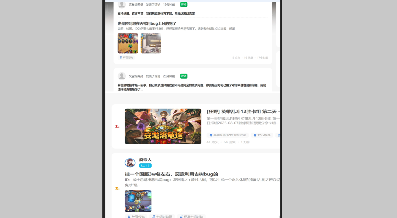Viewport: 397px width, 218px height.
Task: Click the green 评论 badge next to 20分钟前
Action: [x=184, y=76]
